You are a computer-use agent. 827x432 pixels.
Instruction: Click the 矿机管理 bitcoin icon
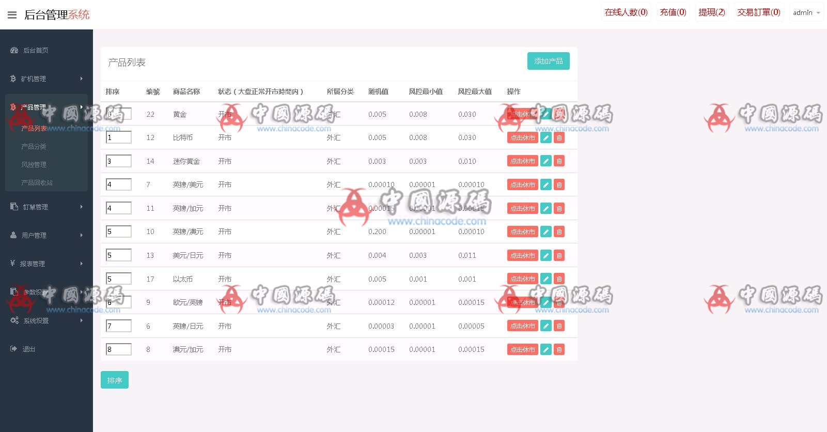(13, 79)
